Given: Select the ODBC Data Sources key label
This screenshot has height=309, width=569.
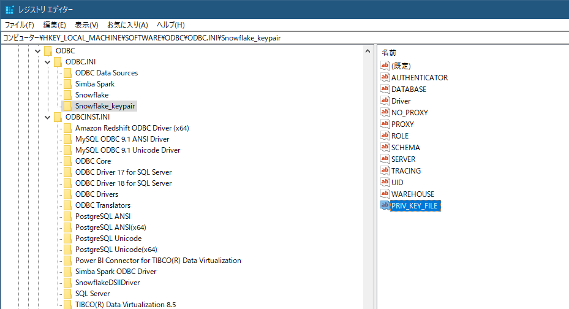Looking at the screenshot, I should tap(107, 73).
